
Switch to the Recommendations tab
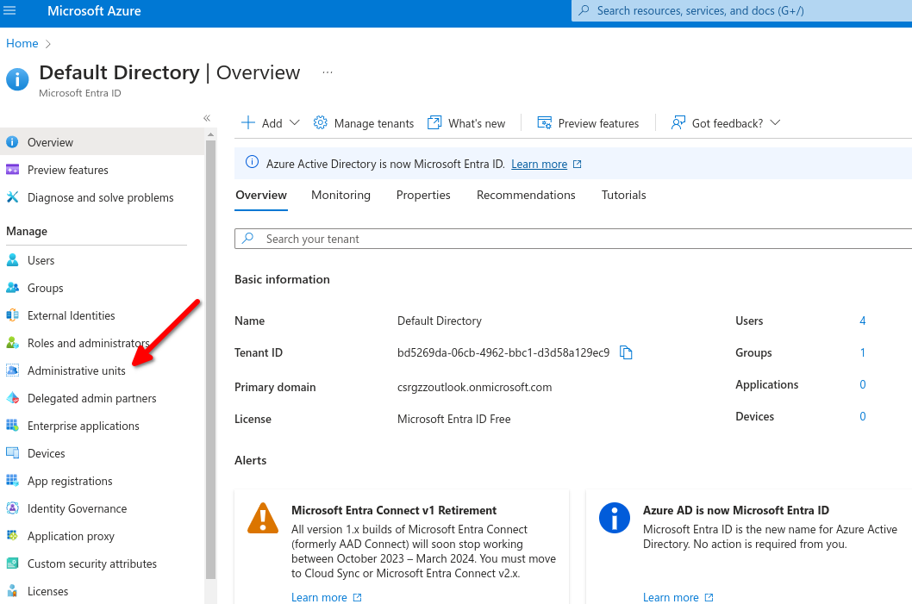pos(526,195)
